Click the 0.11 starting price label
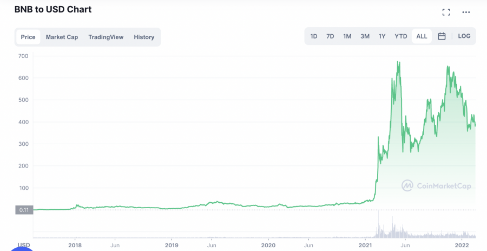Screen dimensions: 487x251 point(24,210)
